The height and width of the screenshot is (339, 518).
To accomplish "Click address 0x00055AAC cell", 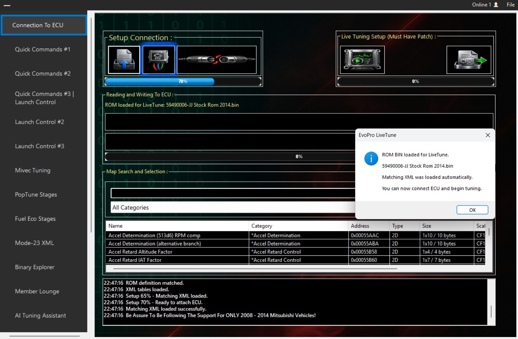I will click(368, 235).
